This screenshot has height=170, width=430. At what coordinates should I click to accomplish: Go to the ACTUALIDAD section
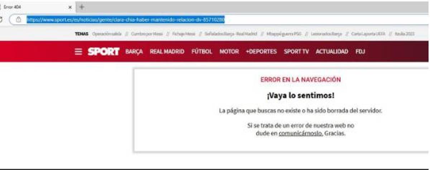click(x=332, y=52)
